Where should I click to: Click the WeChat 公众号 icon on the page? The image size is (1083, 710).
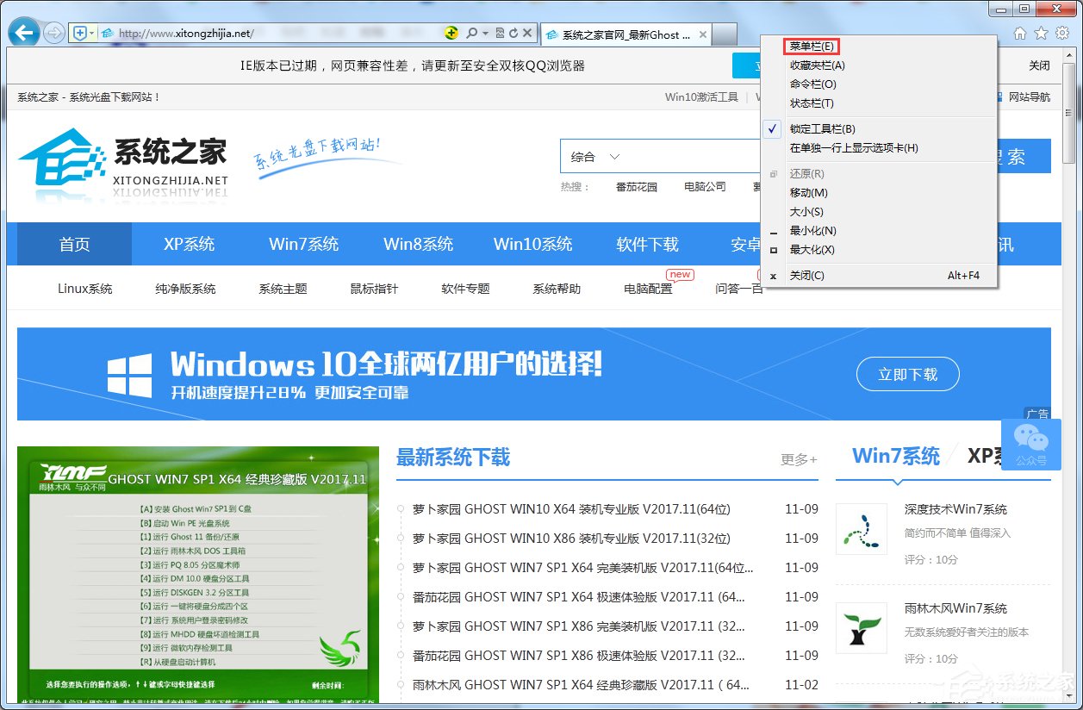tap(1031, 445)
